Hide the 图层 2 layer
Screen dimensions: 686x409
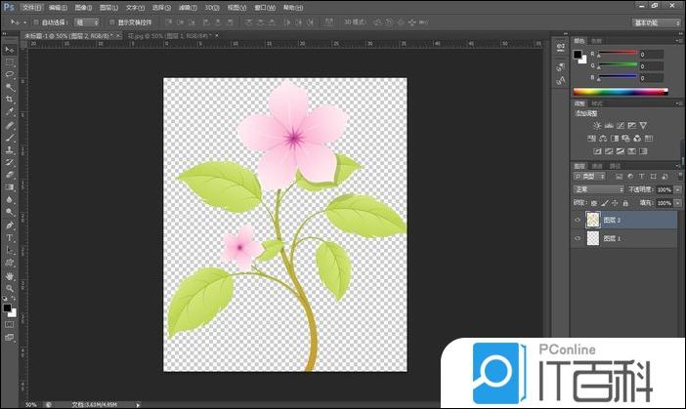[578, 220]
